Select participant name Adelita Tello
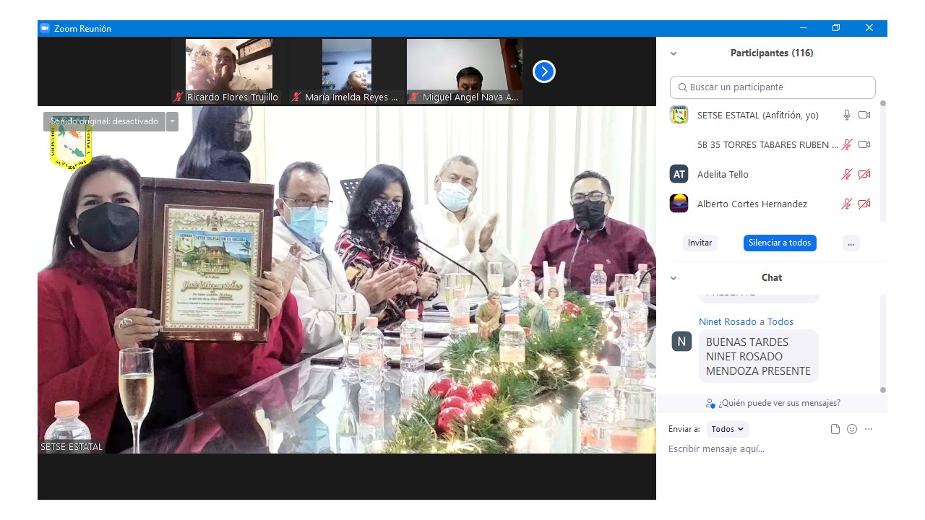925x520 pixels. point(723,174)
